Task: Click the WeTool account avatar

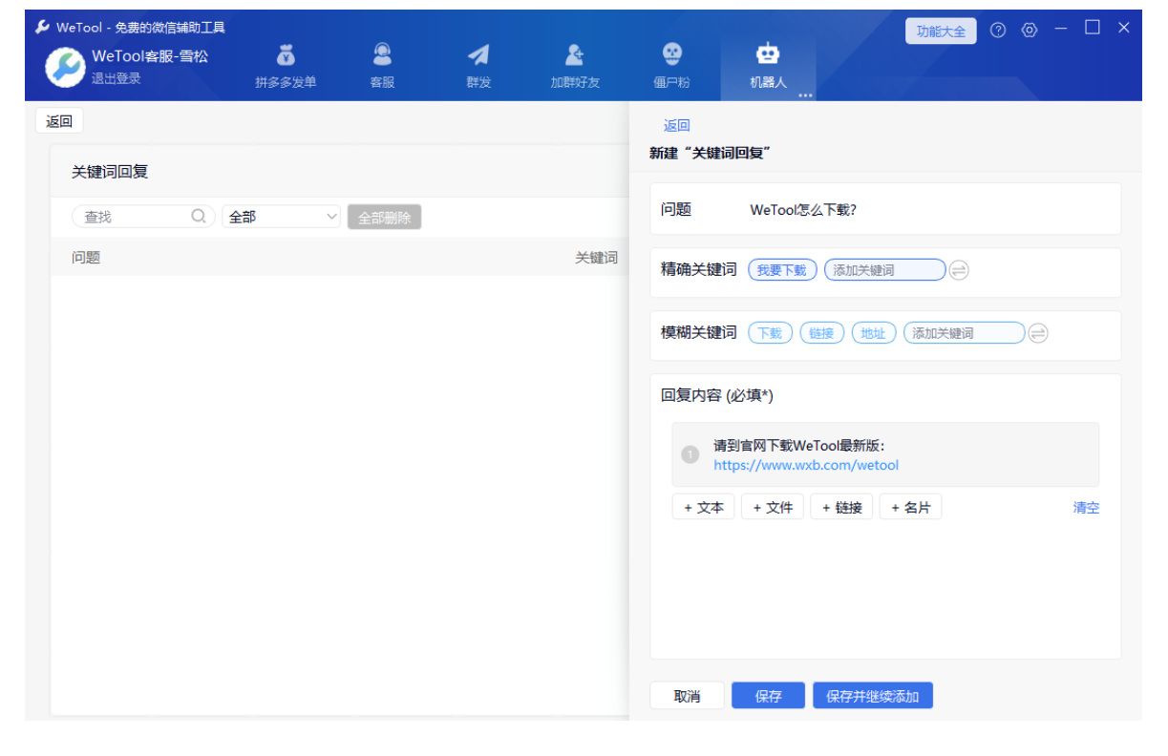Action: coord(65,67)
